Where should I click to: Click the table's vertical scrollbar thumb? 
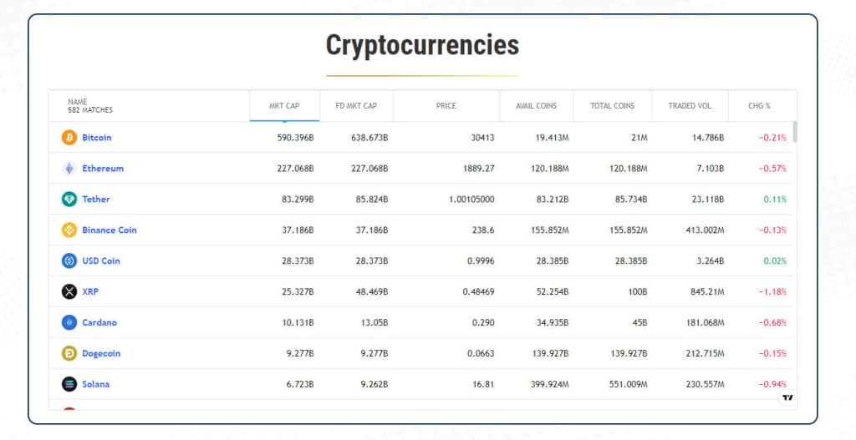794,132
